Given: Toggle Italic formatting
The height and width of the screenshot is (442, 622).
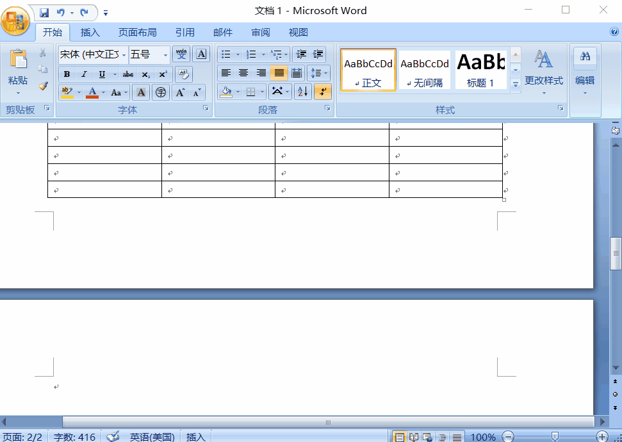Looking at the screenshot, I should tap(84, 74).
